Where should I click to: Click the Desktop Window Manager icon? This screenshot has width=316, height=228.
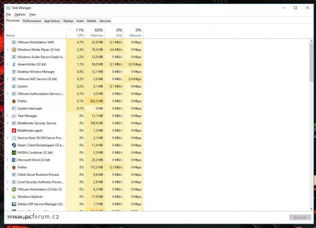pos(14,72)
